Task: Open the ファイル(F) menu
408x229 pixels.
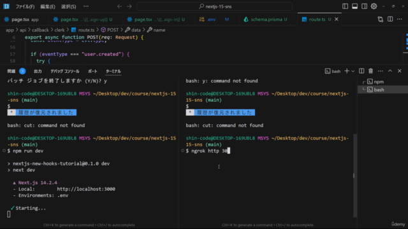Action: click(25, 6)
